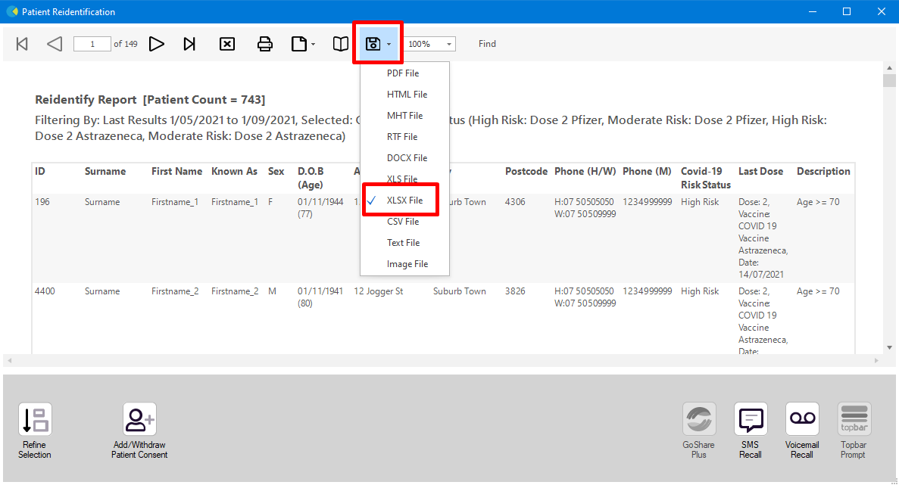Click the Description column header

[x=823, y=171]
